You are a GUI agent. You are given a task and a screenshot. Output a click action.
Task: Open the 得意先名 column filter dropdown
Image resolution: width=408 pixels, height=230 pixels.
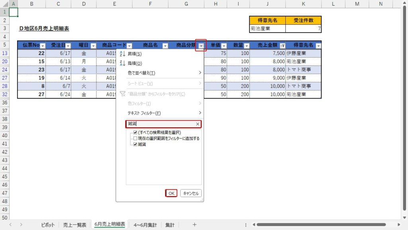(318, 46)
